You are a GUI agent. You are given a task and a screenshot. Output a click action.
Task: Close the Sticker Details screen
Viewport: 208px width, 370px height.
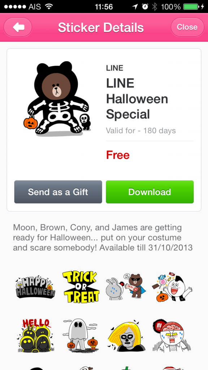187,27
